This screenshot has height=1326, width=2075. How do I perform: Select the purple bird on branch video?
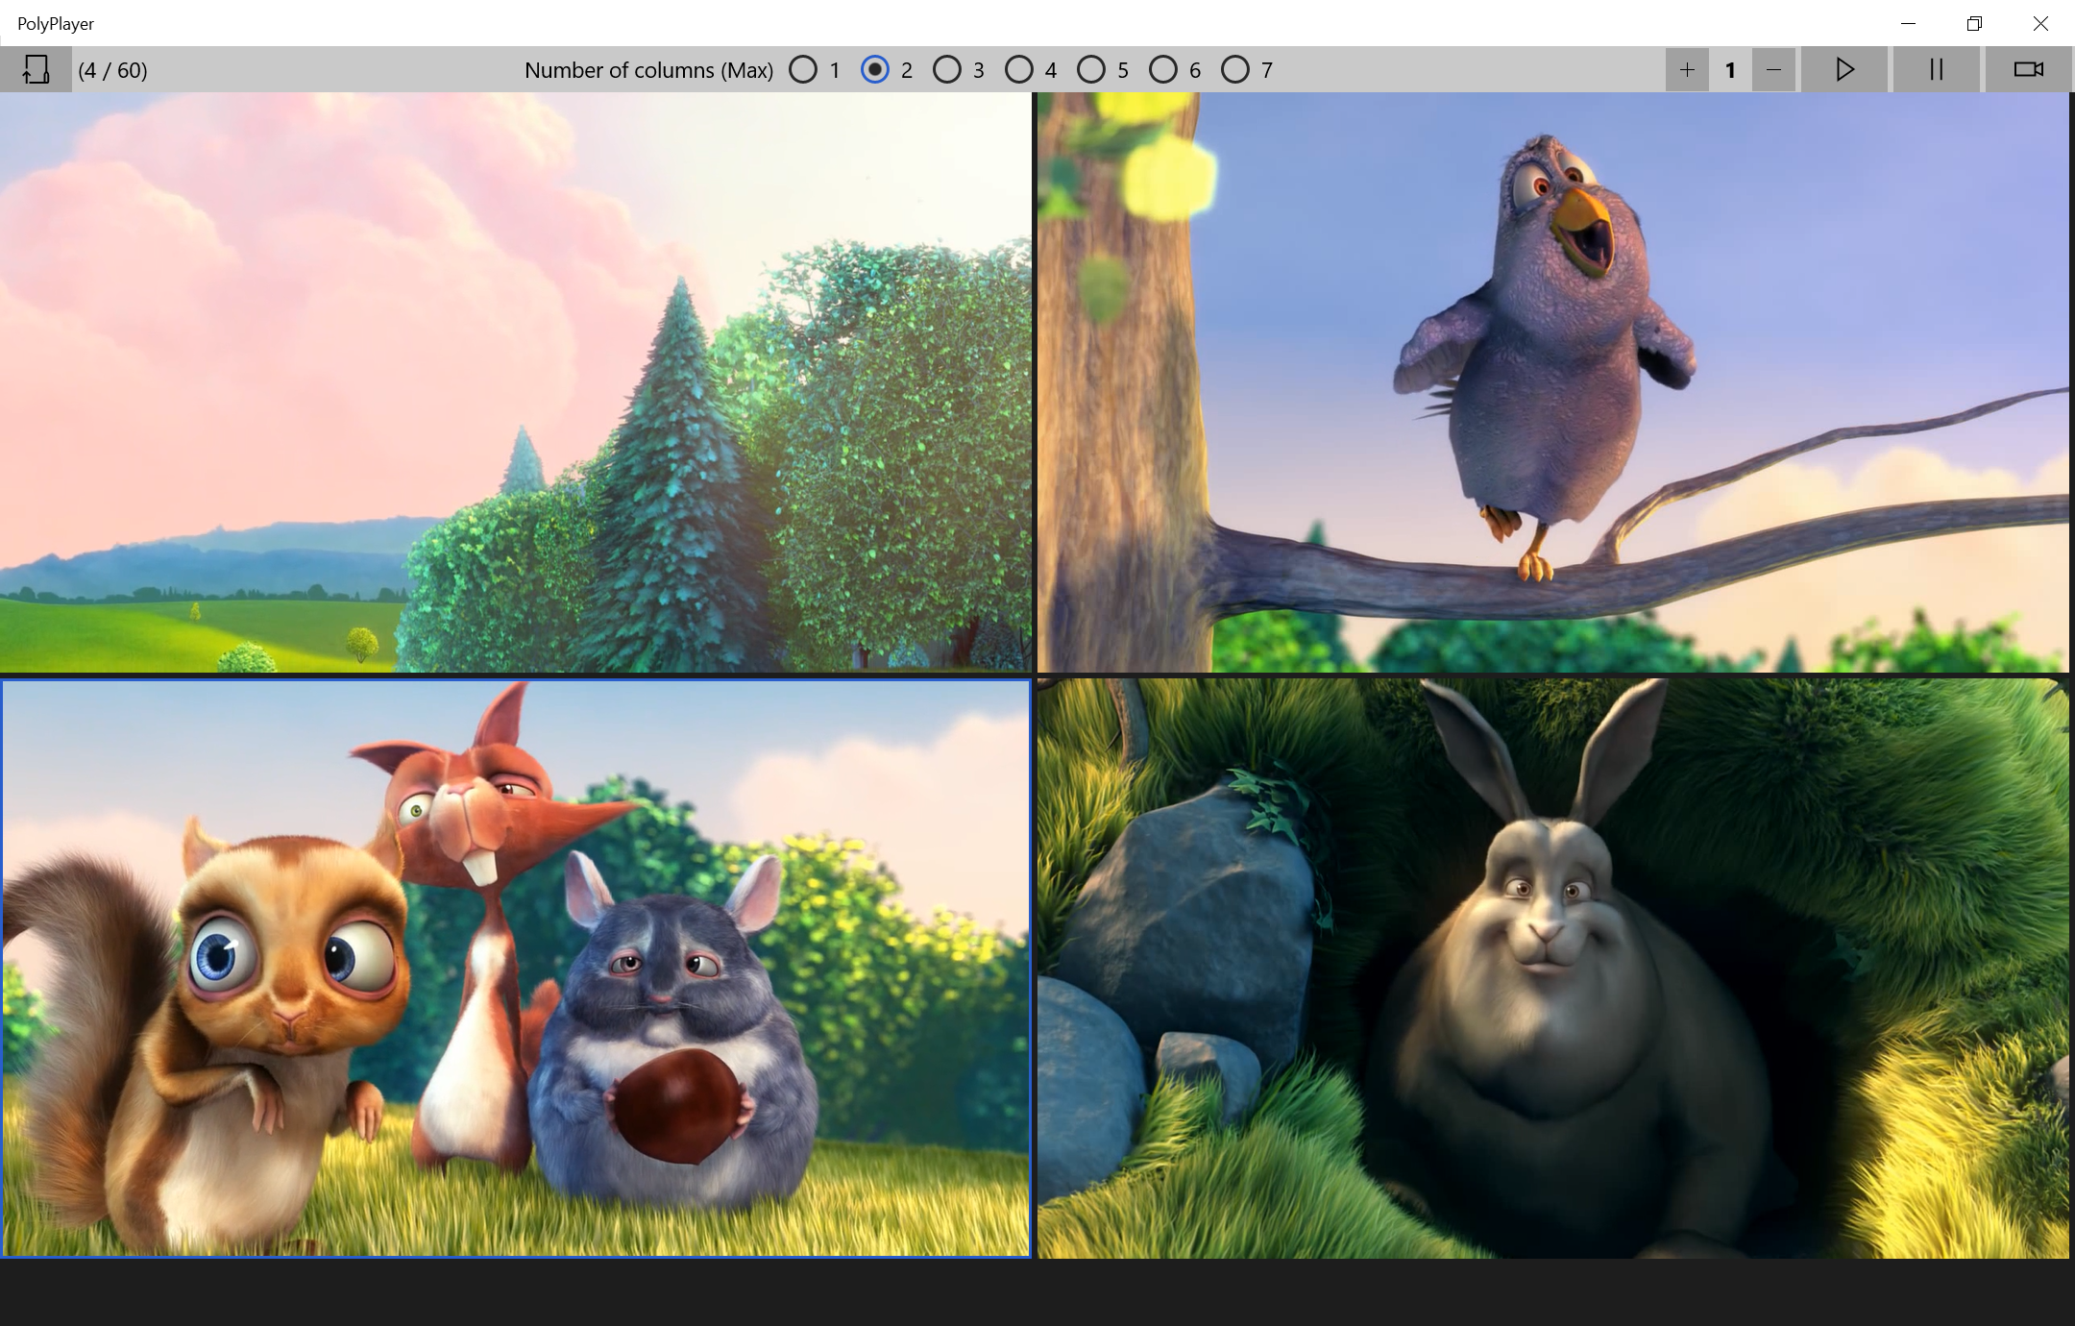(1552, 381)
